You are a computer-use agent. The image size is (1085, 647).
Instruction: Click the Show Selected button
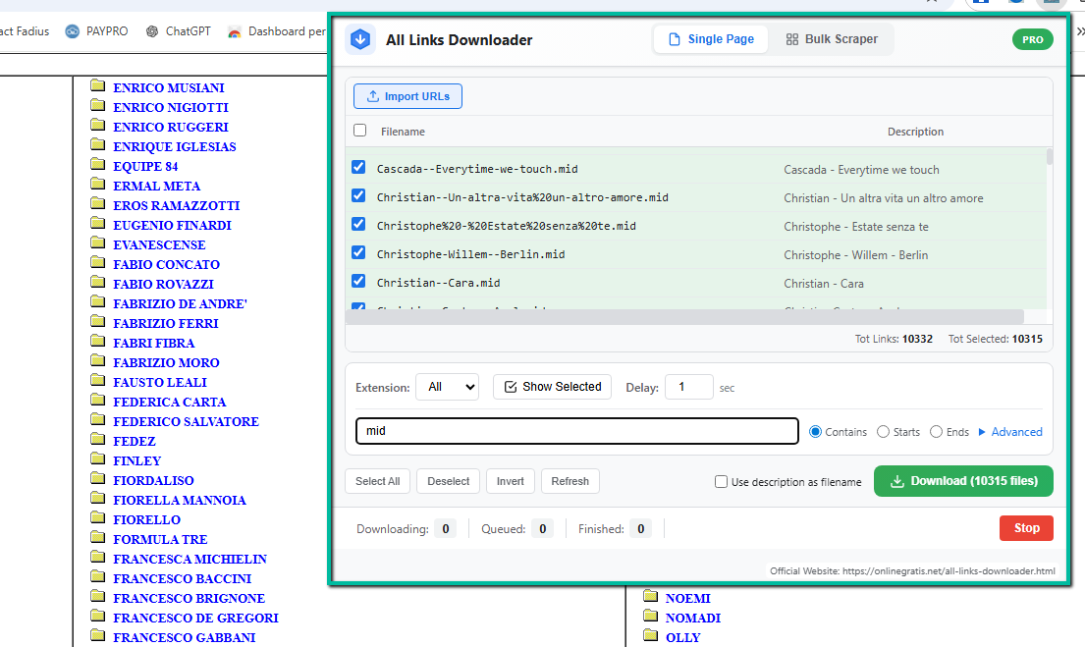point(552,387)
